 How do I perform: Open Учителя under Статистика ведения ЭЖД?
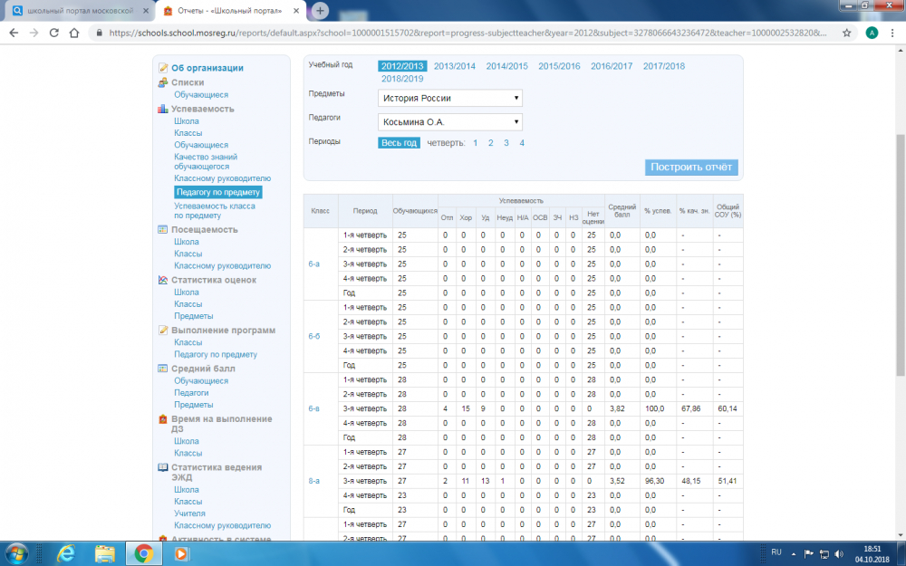click(189, 513)
